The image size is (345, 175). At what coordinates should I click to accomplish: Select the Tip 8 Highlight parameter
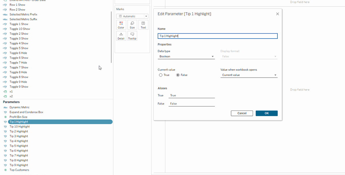(19, 160)
